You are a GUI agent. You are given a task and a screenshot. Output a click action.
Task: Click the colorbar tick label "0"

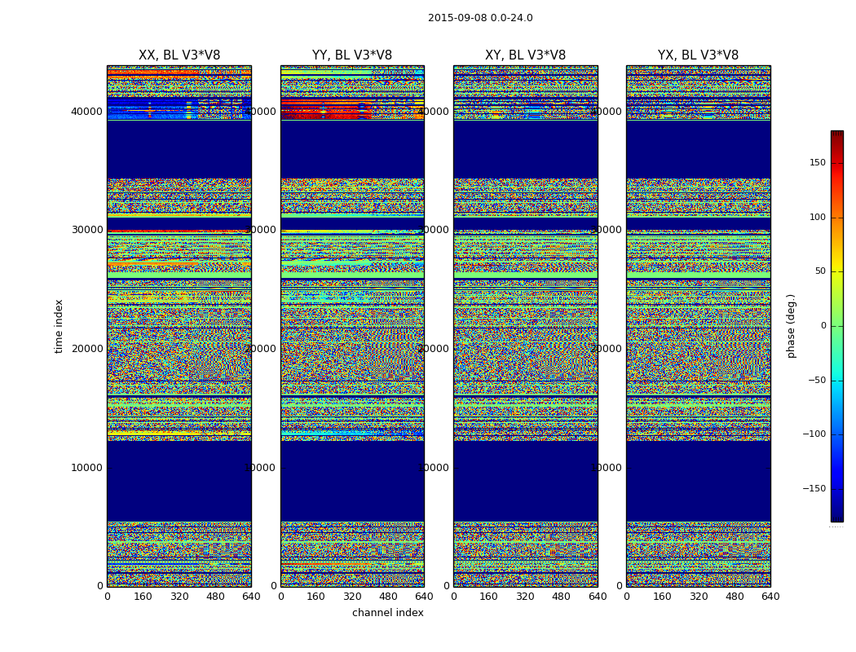(x=823, y=326)
